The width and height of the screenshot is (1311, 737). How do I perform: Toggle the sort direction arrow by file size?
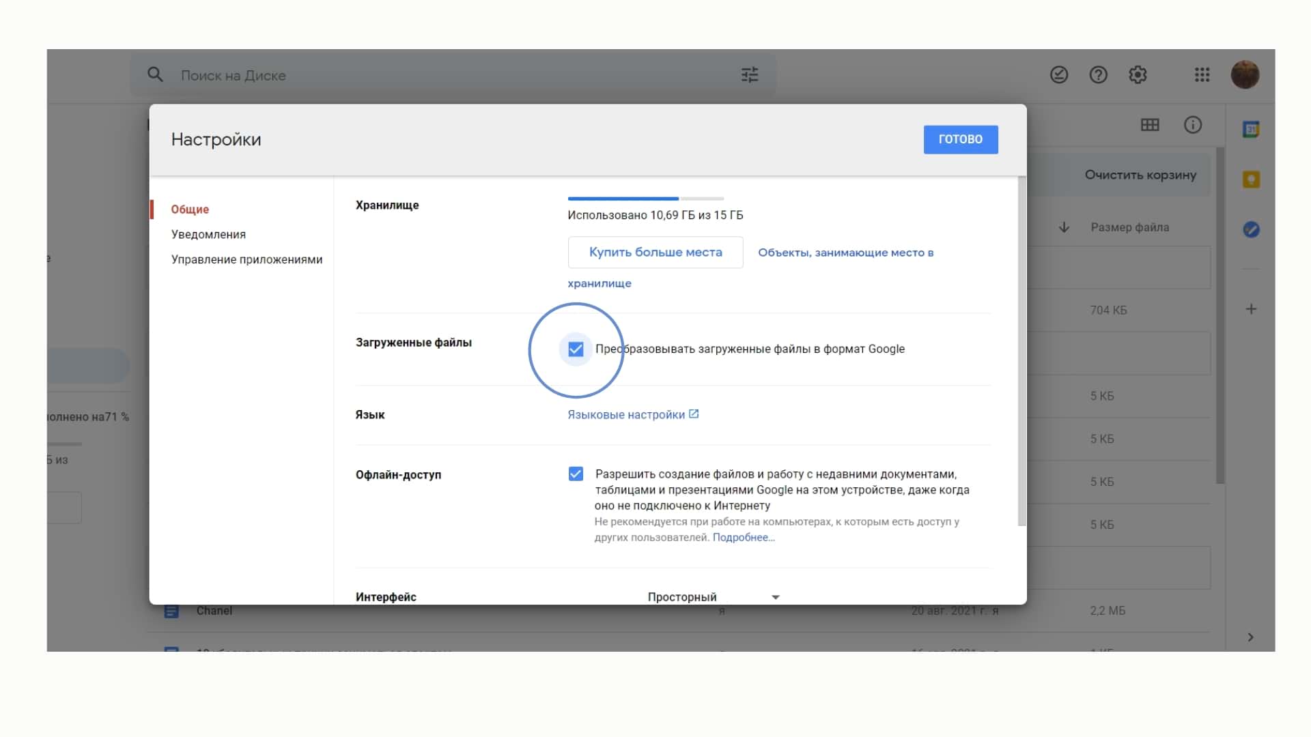[x=1064, y=227]
